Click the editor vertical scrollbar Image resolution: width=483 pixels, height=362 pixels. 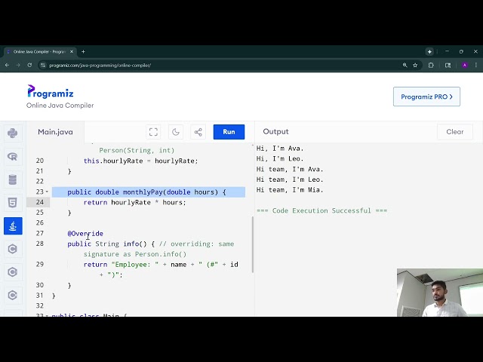[x=254, y=244]
